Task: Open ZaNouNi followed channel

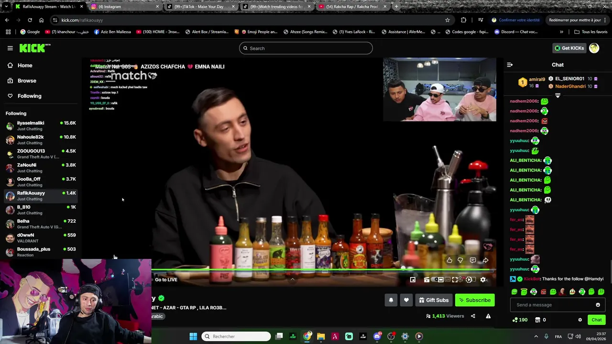Action: 41,168
